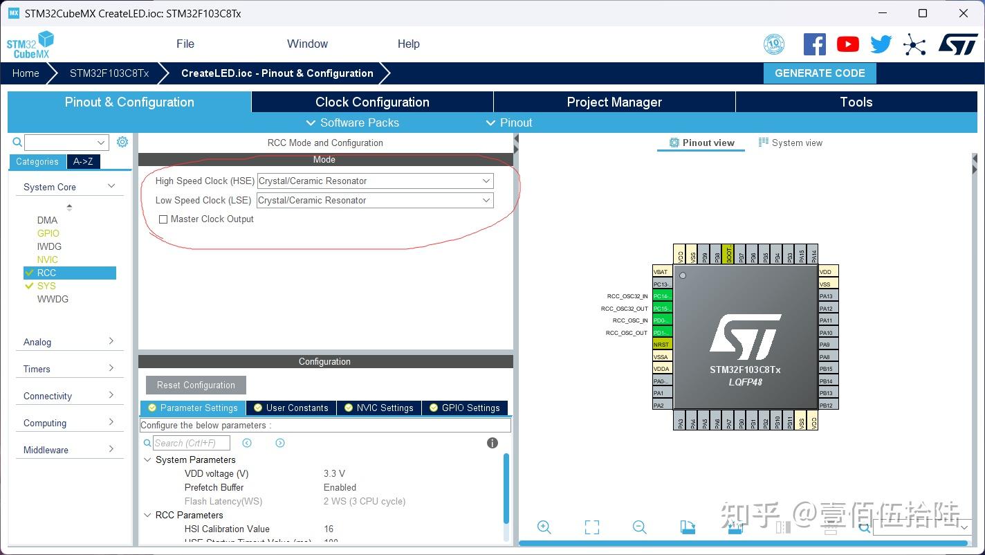
Task: Click the Reset Configuration button
Action: pos(195,385)
